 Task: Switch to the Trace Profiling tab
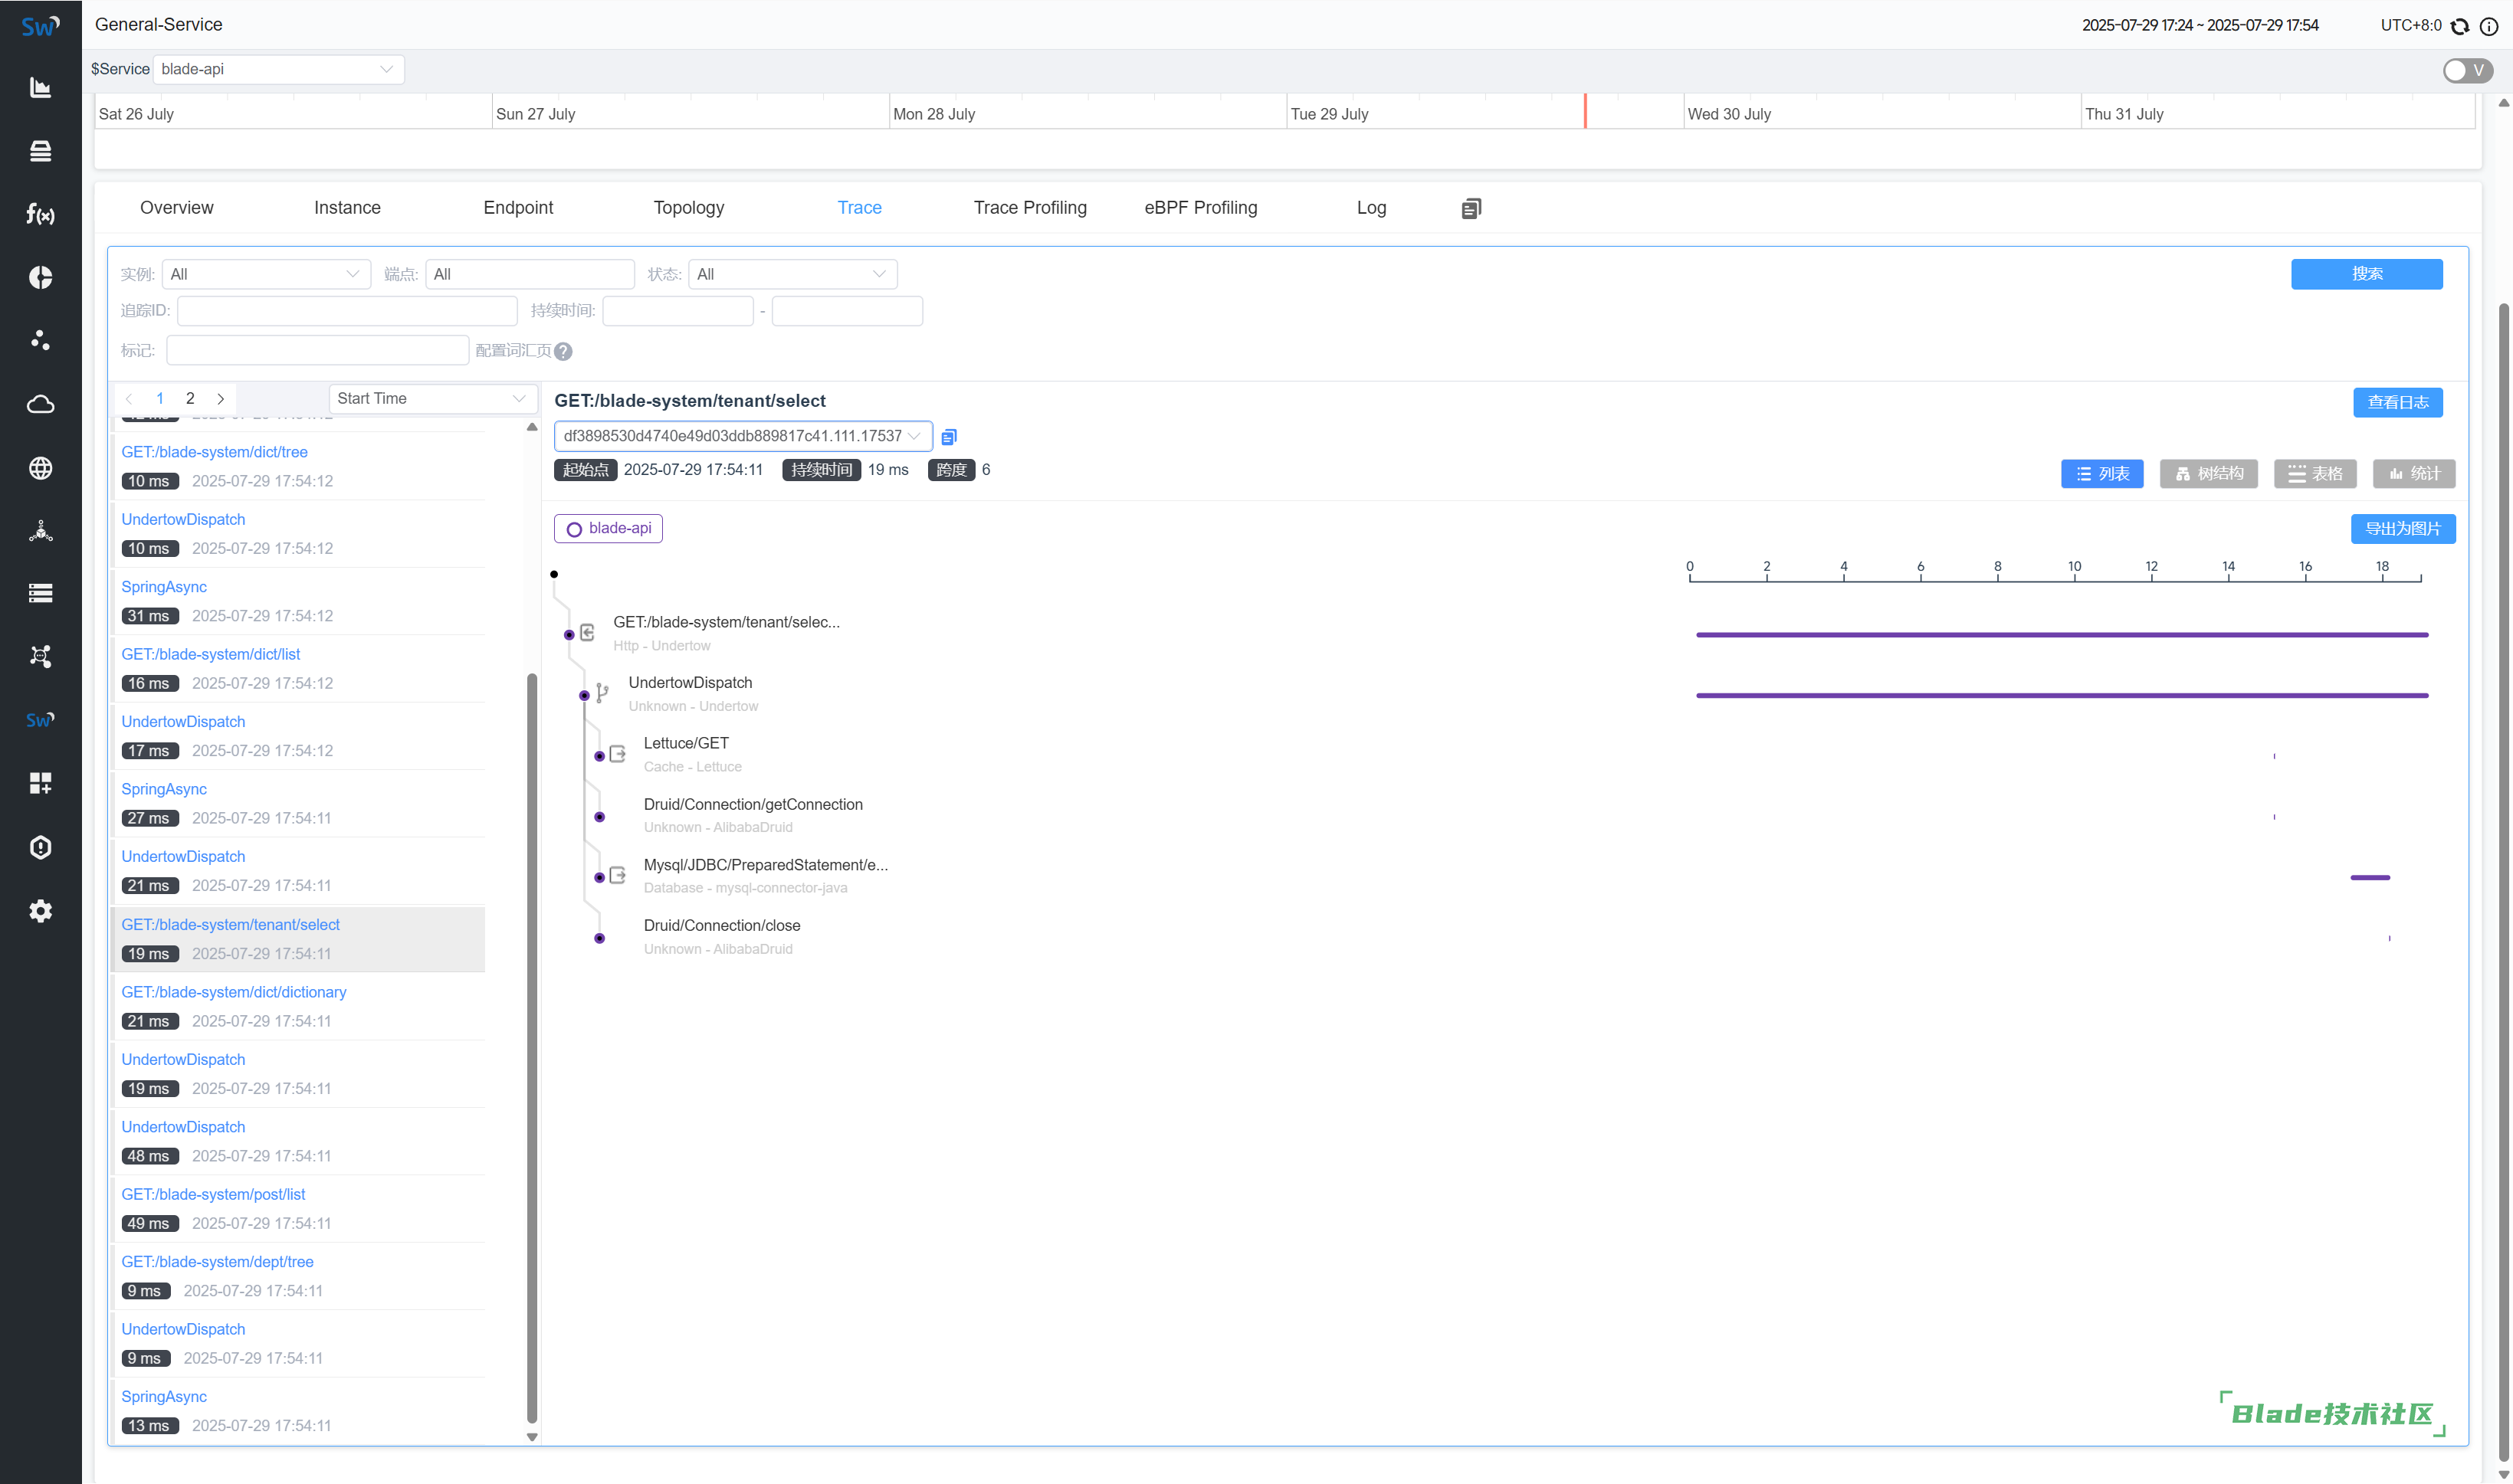pyautogui.click(x=1030, y=208)
